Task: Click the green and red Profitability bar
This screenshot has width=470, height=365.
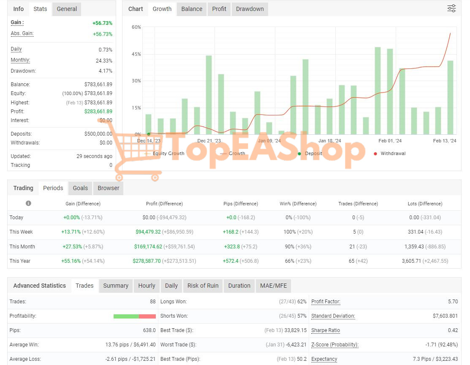Action: click(135, 316)
